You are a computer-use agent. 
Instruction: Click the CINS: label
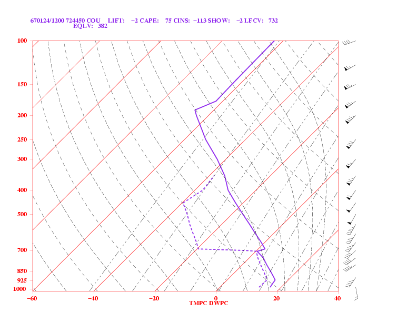click(x=182, y=21)
